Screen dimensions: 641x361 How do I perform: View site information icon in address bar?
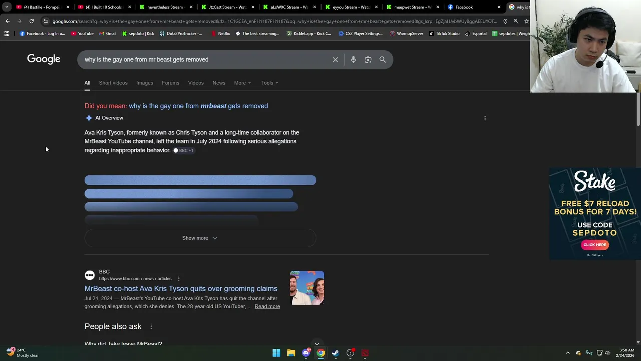(46, 21)
